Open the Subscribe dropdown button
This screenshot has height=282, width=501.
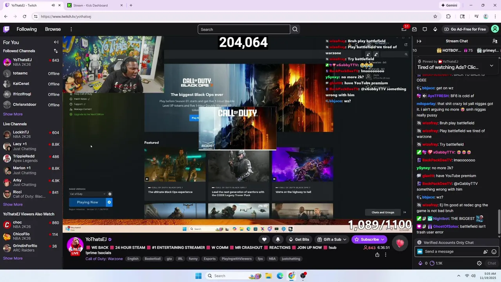point(369,239)
